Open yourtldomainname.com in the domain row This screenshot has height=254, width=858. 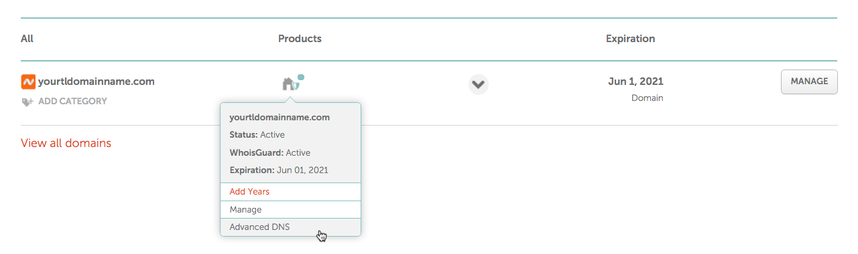pos(97,82)
